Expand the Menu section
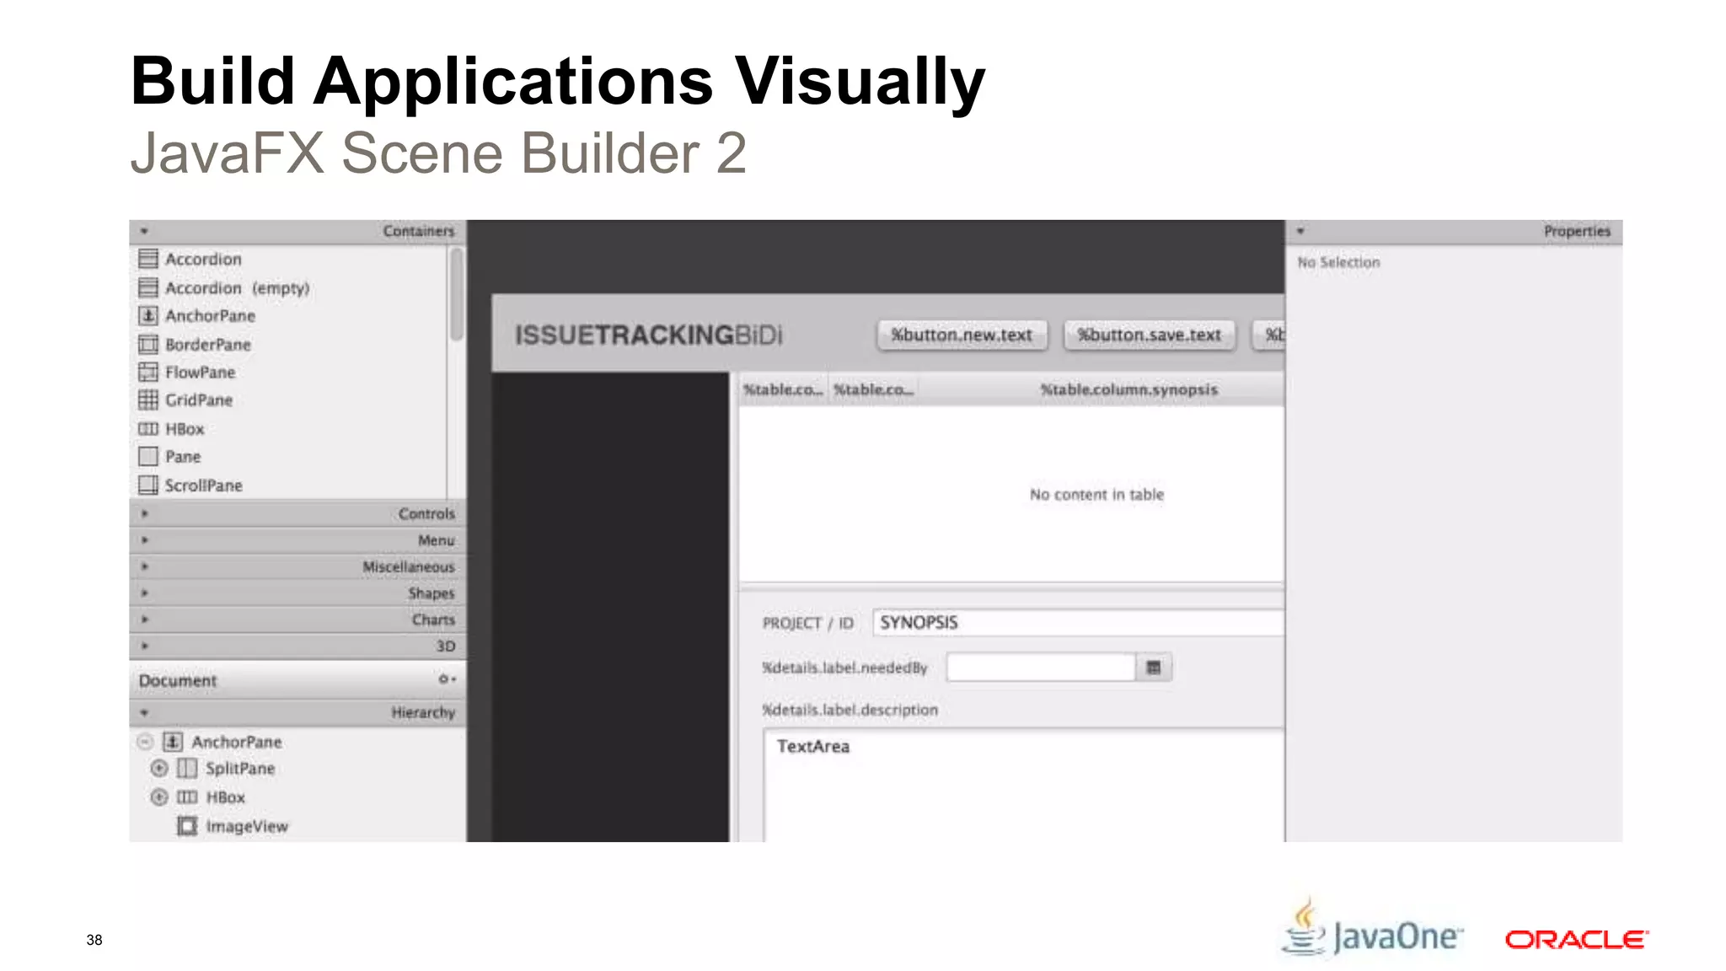The height and width of the screenshot is (971, 1726). (x=144, y=539)
